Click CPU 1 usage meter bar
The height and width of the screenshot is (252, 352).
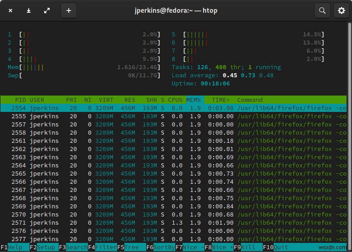84,35
